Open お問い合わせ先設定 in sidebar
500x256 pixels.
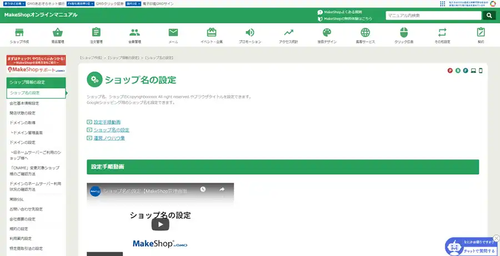[26, 209]
